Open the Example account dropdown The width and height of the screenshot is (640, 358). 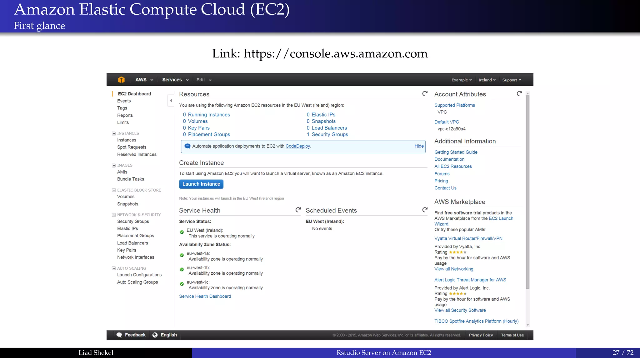coord(462,80)
